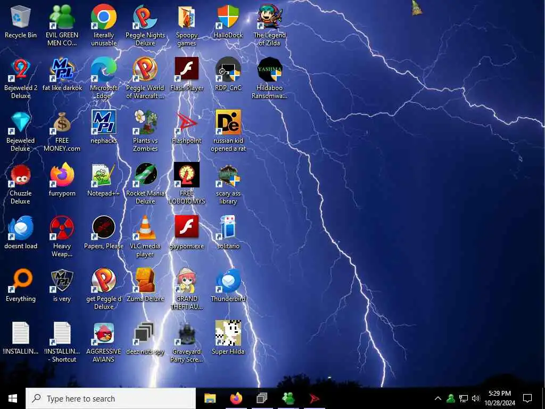This screenshot has height=409, width=545.
Task: Select the Firefox icon labeled furryporn
Action: (x=62, y=175)
